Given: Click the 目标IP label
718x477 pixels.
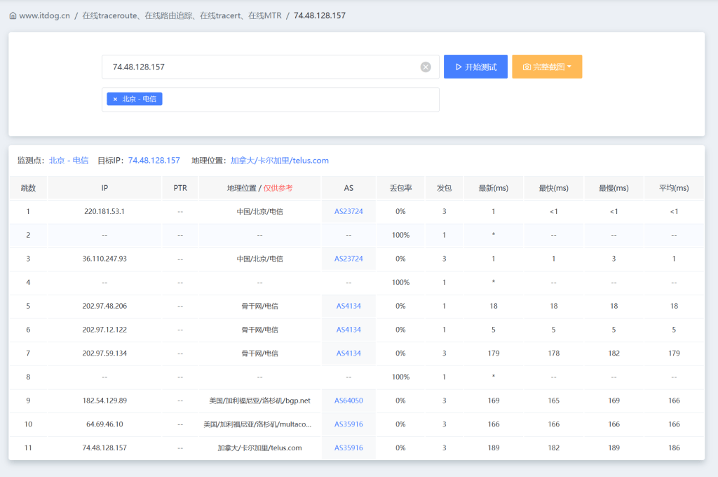Looking at the screenshot, I should point(111,161).
